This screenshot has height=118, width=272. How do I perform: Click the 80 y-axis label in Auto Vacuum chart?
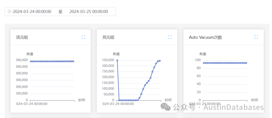(x=199, y=68)
